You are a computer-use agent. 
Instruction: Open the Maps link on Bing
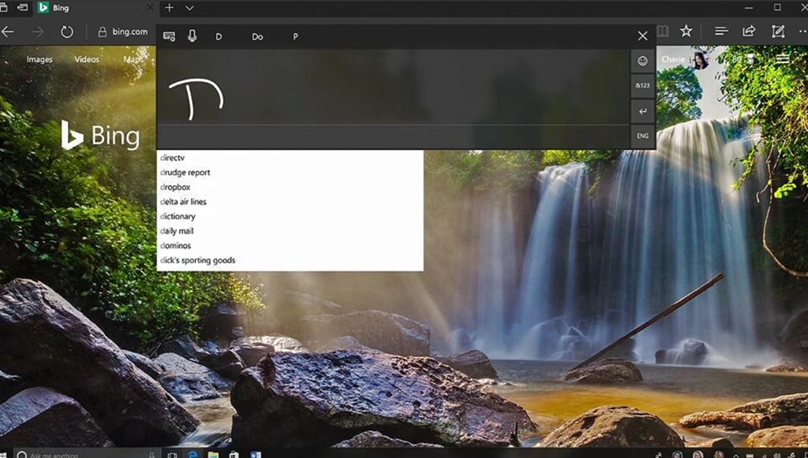(133, 59)
